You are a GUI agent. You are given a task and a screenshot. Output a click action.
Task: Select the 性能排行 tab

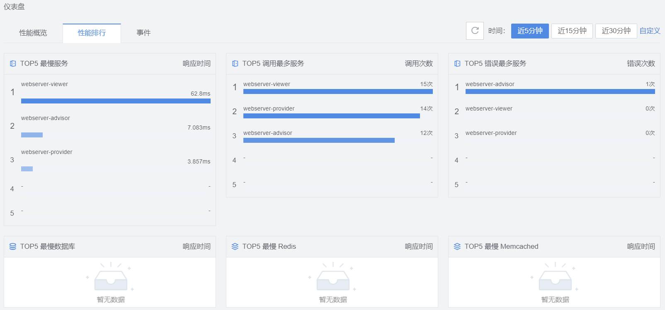(x=92, y=33)
